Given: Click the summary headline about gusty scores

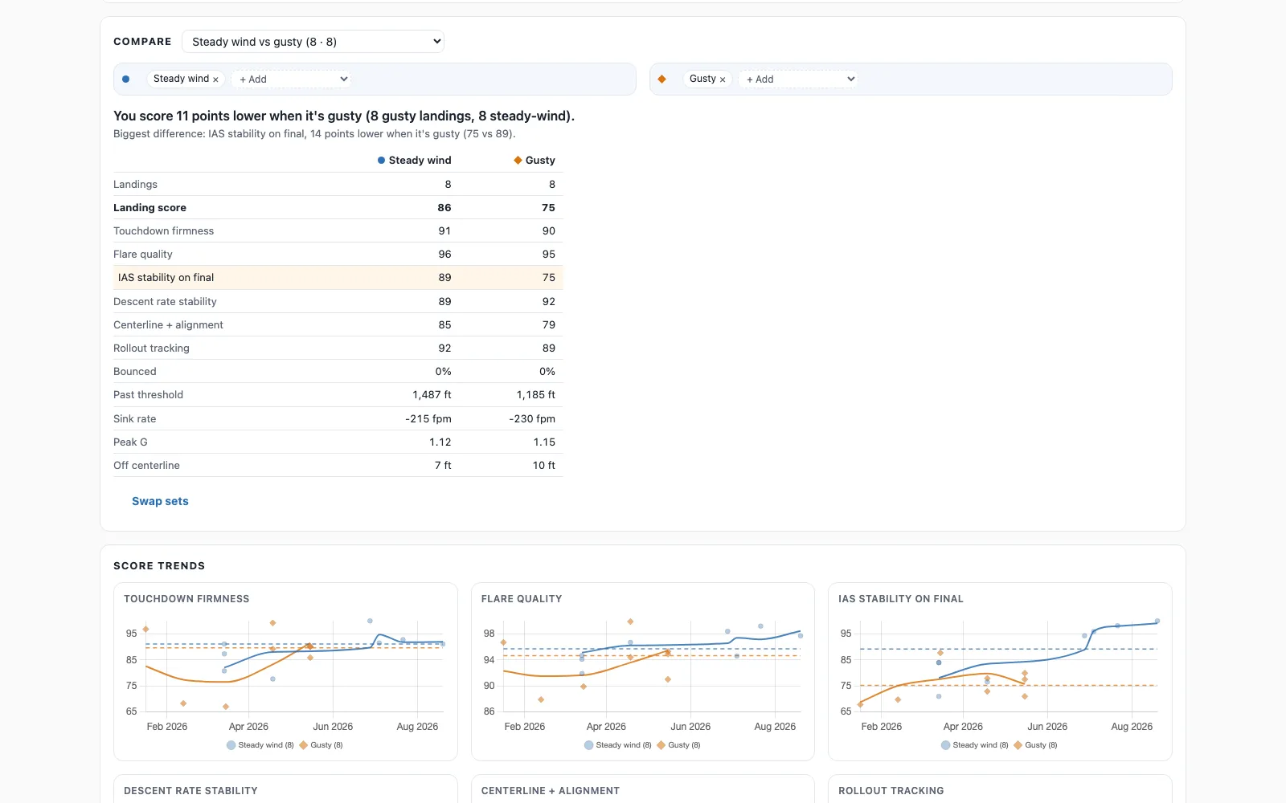Looking at the screenshot, I should pyautogui.click(x=344, y=116).
